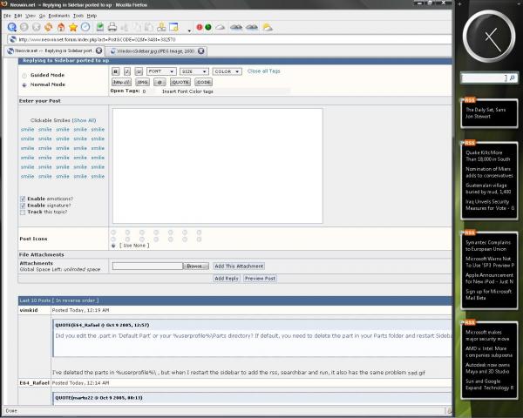
Task: Reload the page with the orange refresh icon
Action: pyautogui.click(x=48, y=27)
